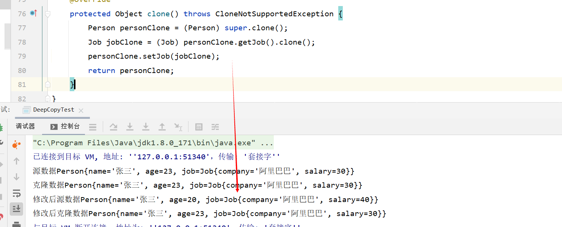Toggle soft-wrap in the console
Image resolution: width=562 pixels, height=227 pixels.
coord(16,193)
